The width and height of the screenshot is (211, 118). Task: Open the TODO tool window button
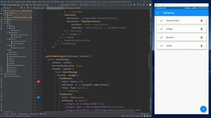pyautogui.click(x=14, y=114)
